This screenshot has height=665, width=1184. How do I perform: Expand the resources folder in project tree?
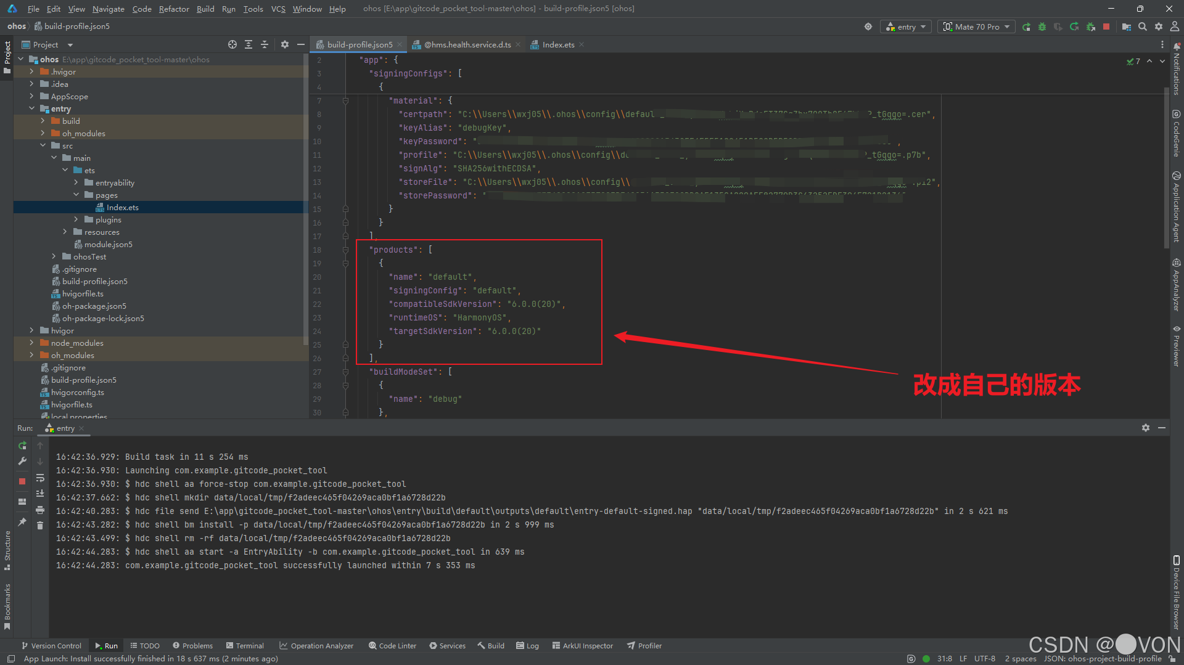click(x=65, y=232)
